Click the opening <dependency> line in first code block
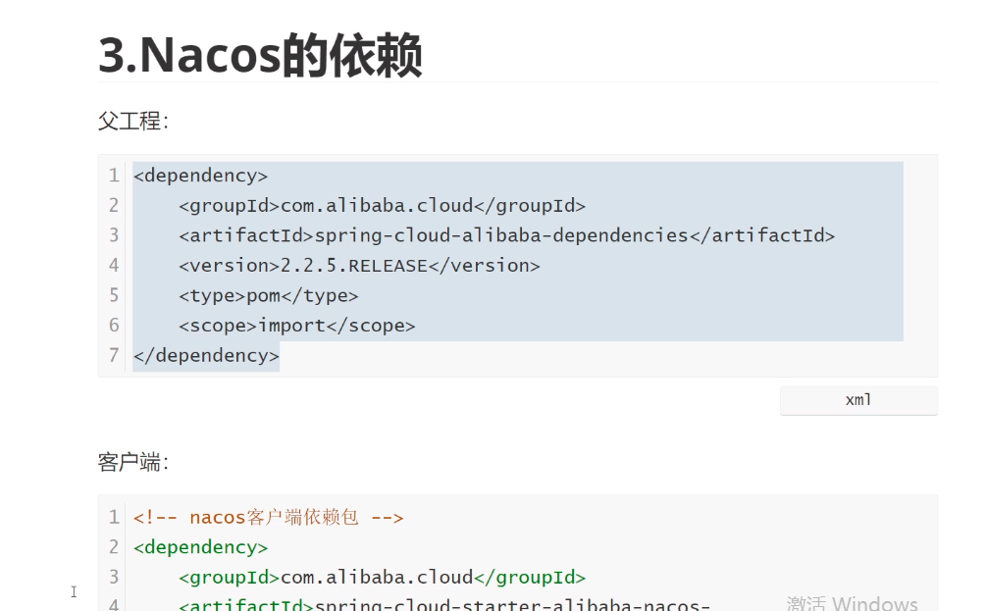 coord(201,176)
